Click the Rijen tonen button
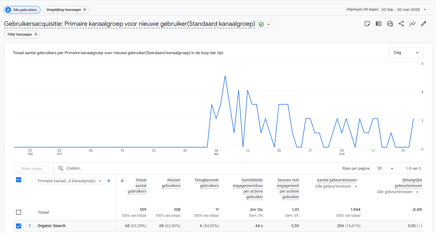436x233 pixels. (x=32, y=169)
